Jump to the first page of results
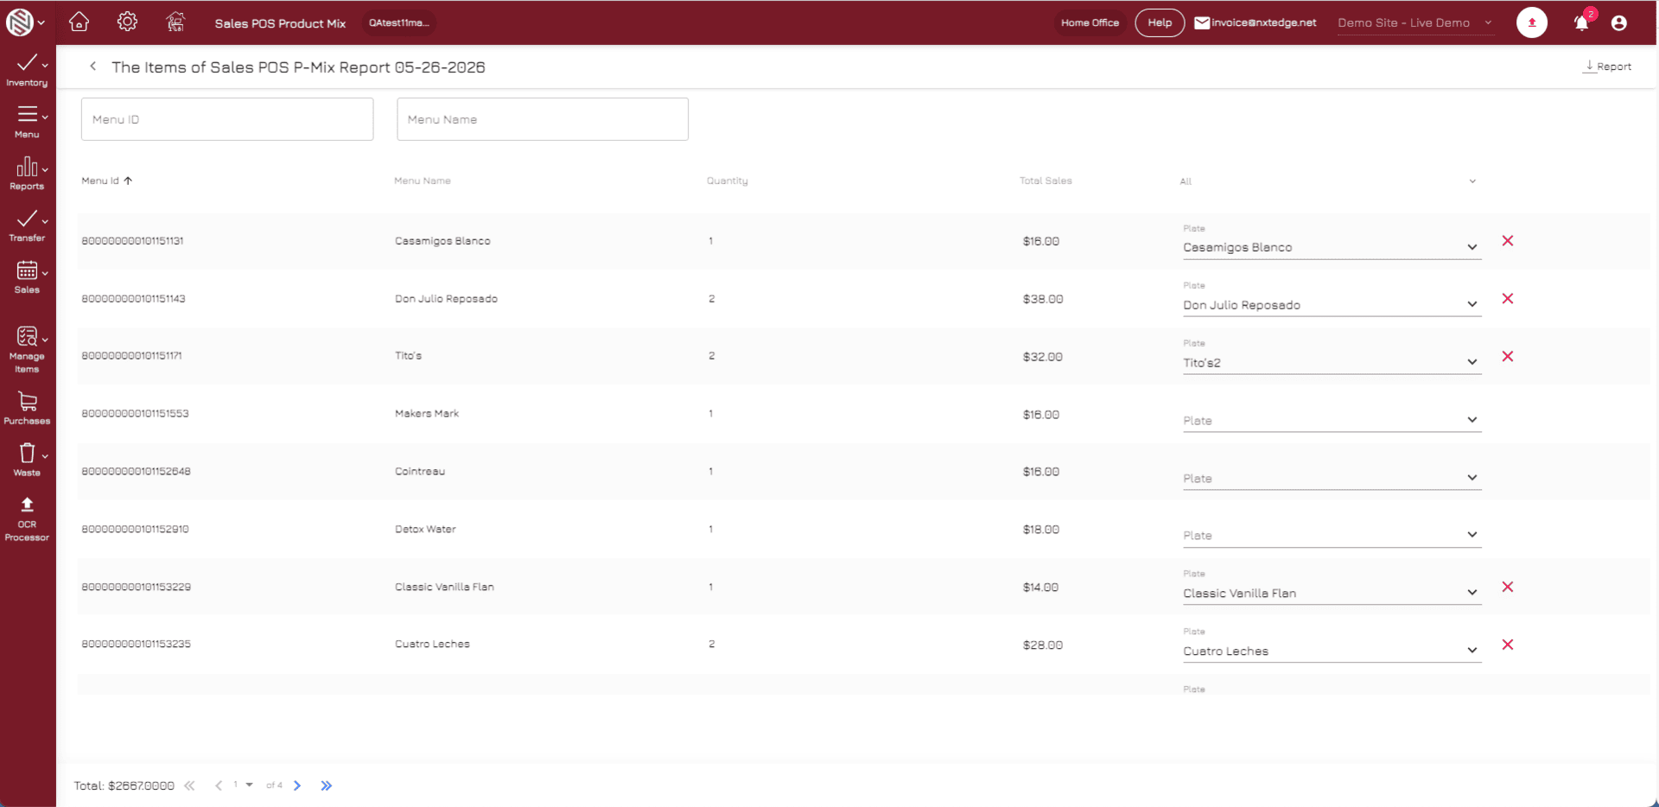The image size is (1659, 807). click(x=190, y=785)
